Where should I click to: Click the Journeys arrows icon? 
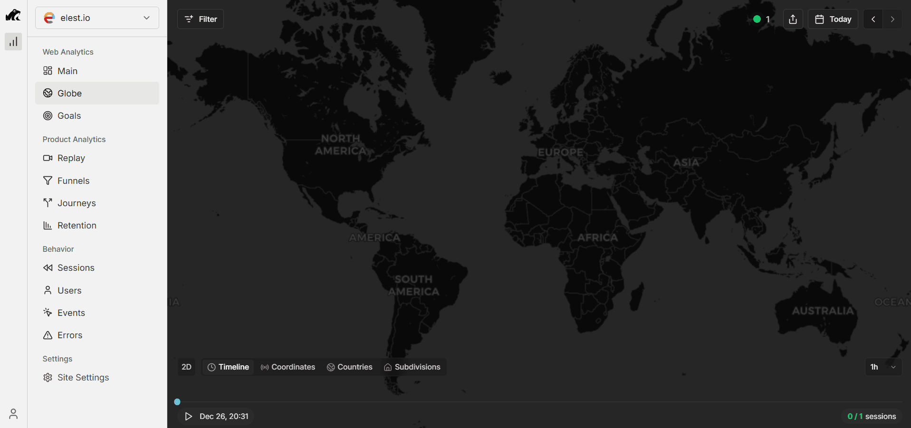(48, 203)
